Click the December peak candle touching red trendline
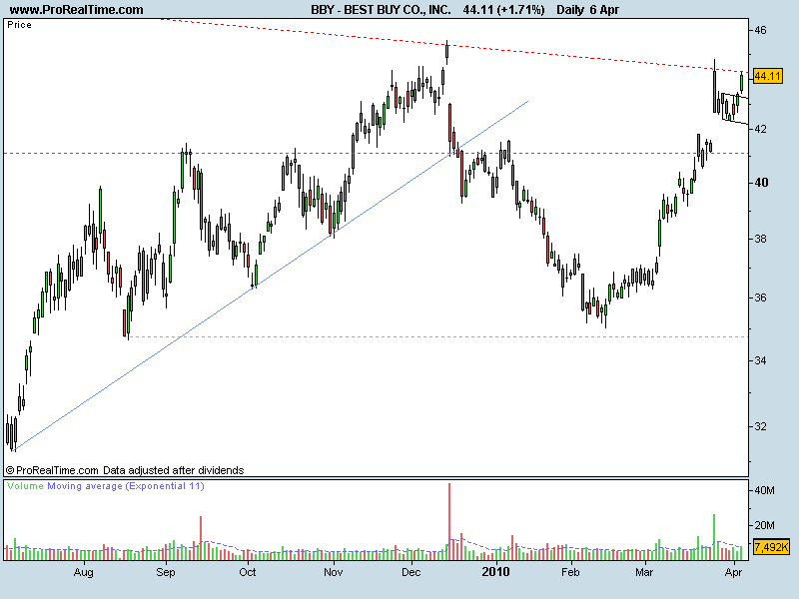The image size is (799, 599). (x=446, y=53)
